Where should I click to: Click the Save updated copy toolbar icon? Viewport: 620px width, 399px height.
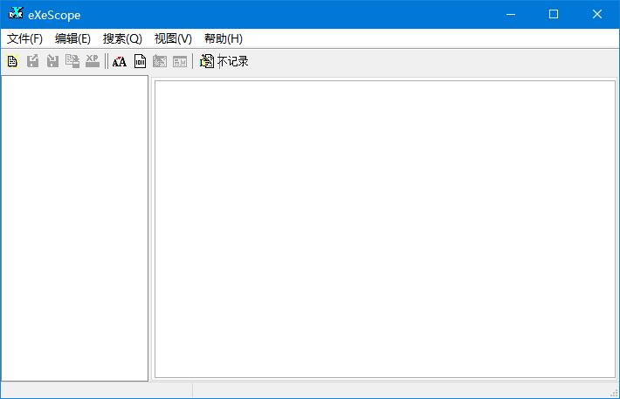pos(72,61)
